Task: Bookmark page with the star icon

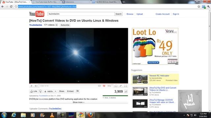Action: pyautogui.click(x=199, y=7)
